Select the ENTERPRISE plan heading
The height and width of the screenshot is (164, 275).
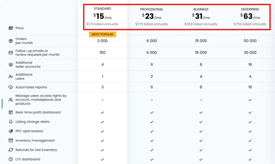click(x=250, y=9)
